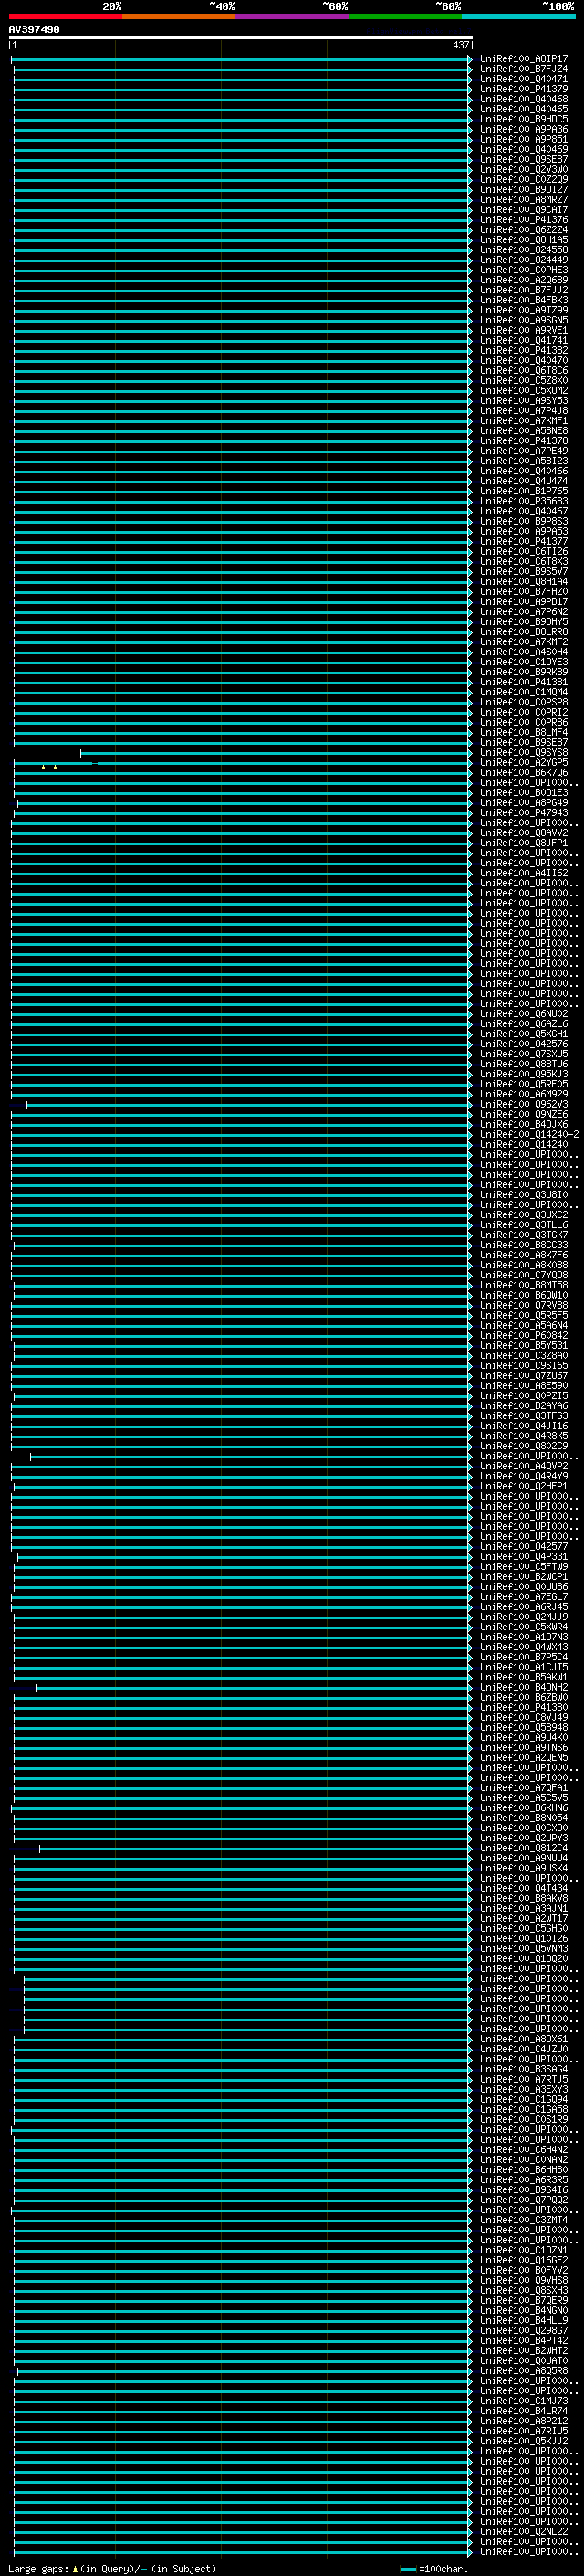The image size is (584, 2576).
Task: Click hit label UniRef100_B9S5V7
Action: pyautogui.click(x=523, y=572)
